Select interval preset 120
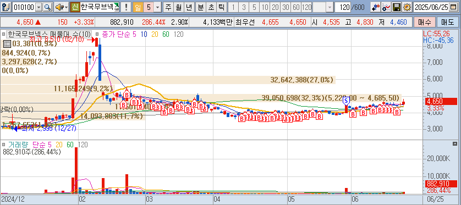This screenshot has width=461, height=205. click(x=306, y=7)
